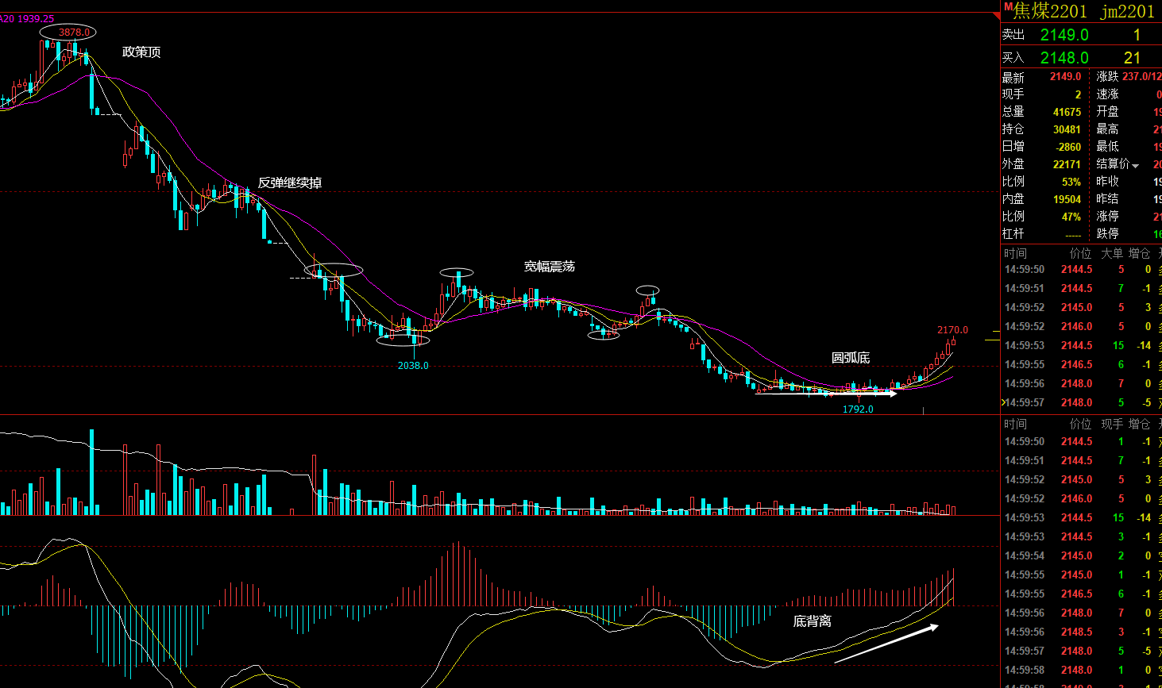Click the 2170.0 price marker on chart
The width and height of the screenshot is (1162, 688).
952,330
